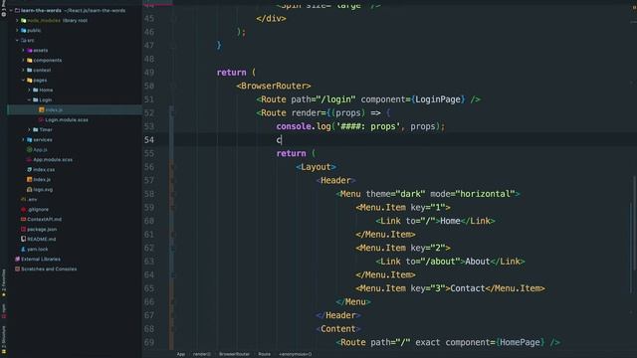Screen dimensions: 637x358
Task: Select the BrowserRouter breadcrumb
Action: tap(235, 354)
